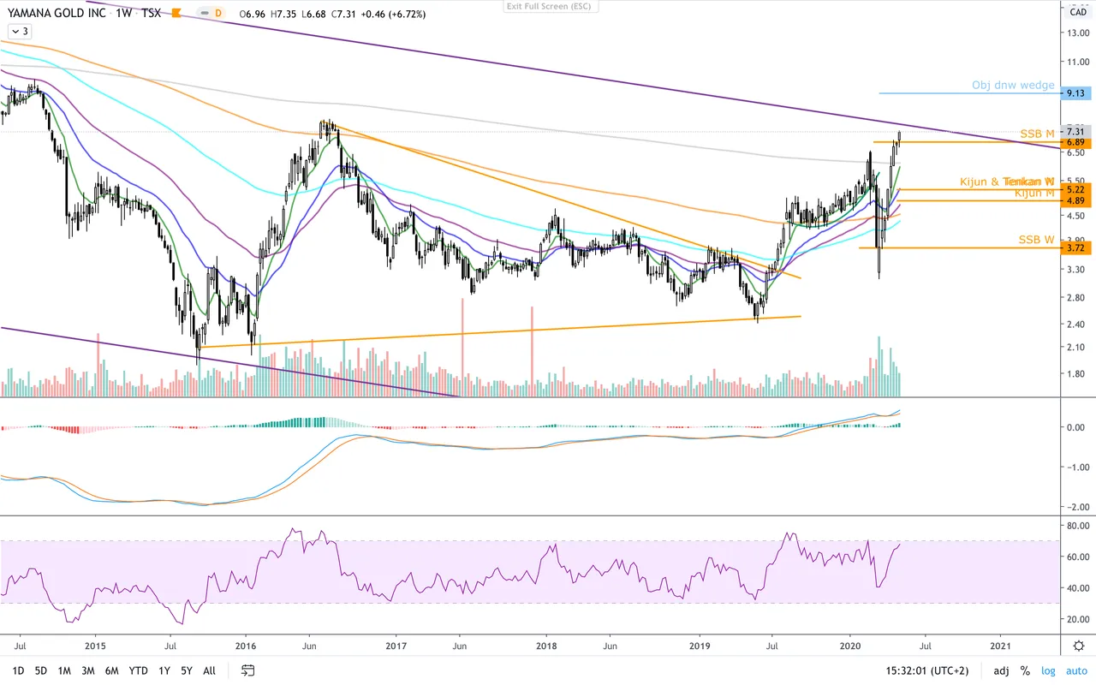The width and height of the screenshot is (1096, 685).
Task: Select the 'SSB W' line label
Action: point(1036,239)
